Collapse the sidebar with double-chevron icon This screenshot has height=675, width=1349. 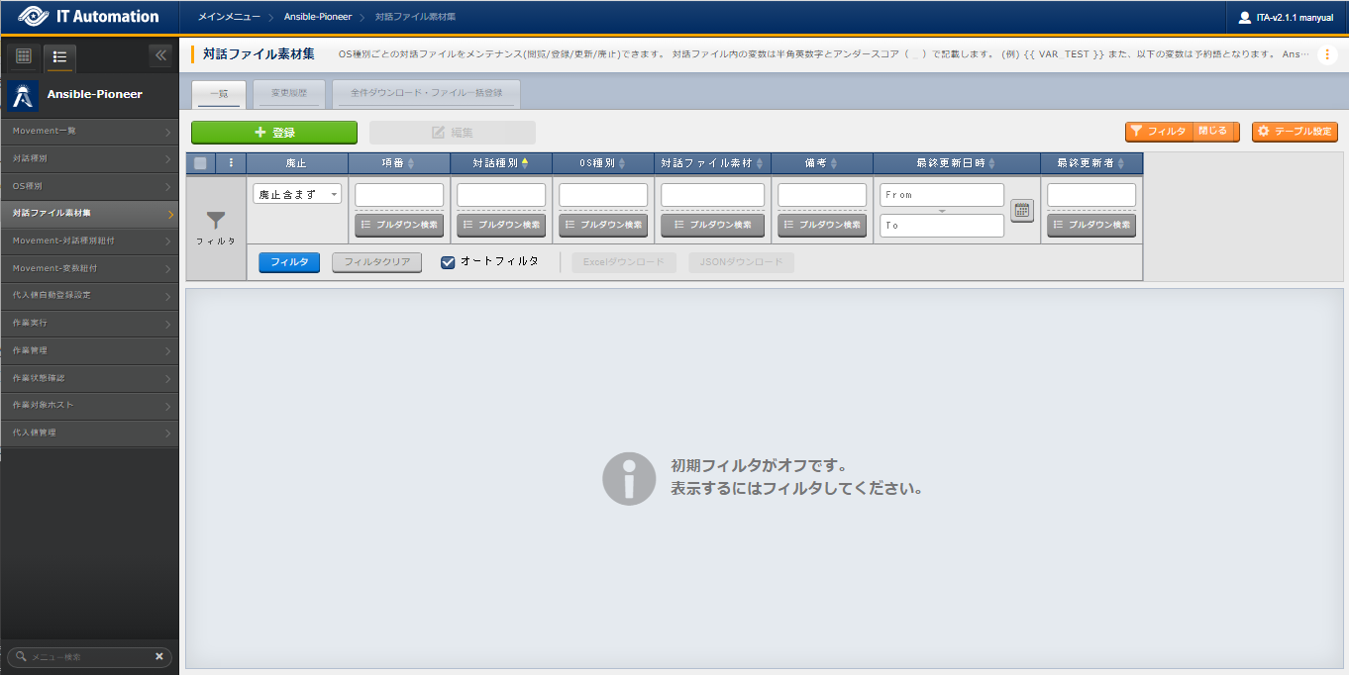point(160,55)
